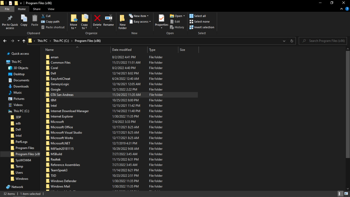Click This PC (C:) in address breadcrumb
Screen dimensions: 350x197
pyautogui.click(x=61, y=41)
